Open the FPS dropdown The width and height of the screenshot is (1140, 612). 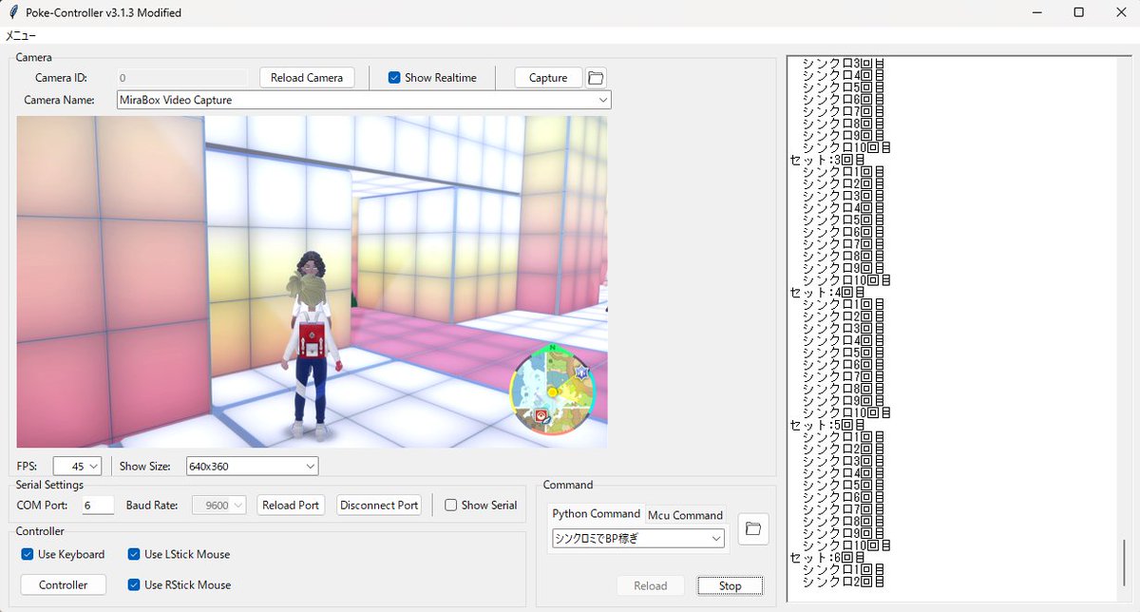(94, 467)
